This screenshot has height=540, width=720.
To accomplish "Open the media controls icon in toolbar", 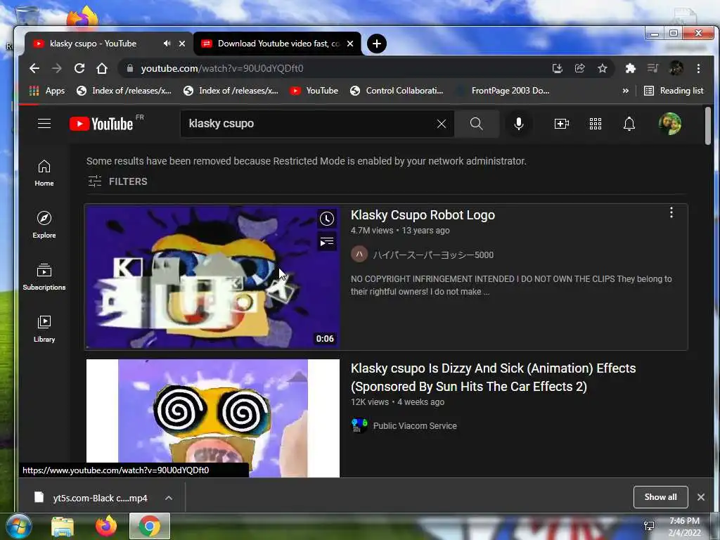I will (652, 68).
